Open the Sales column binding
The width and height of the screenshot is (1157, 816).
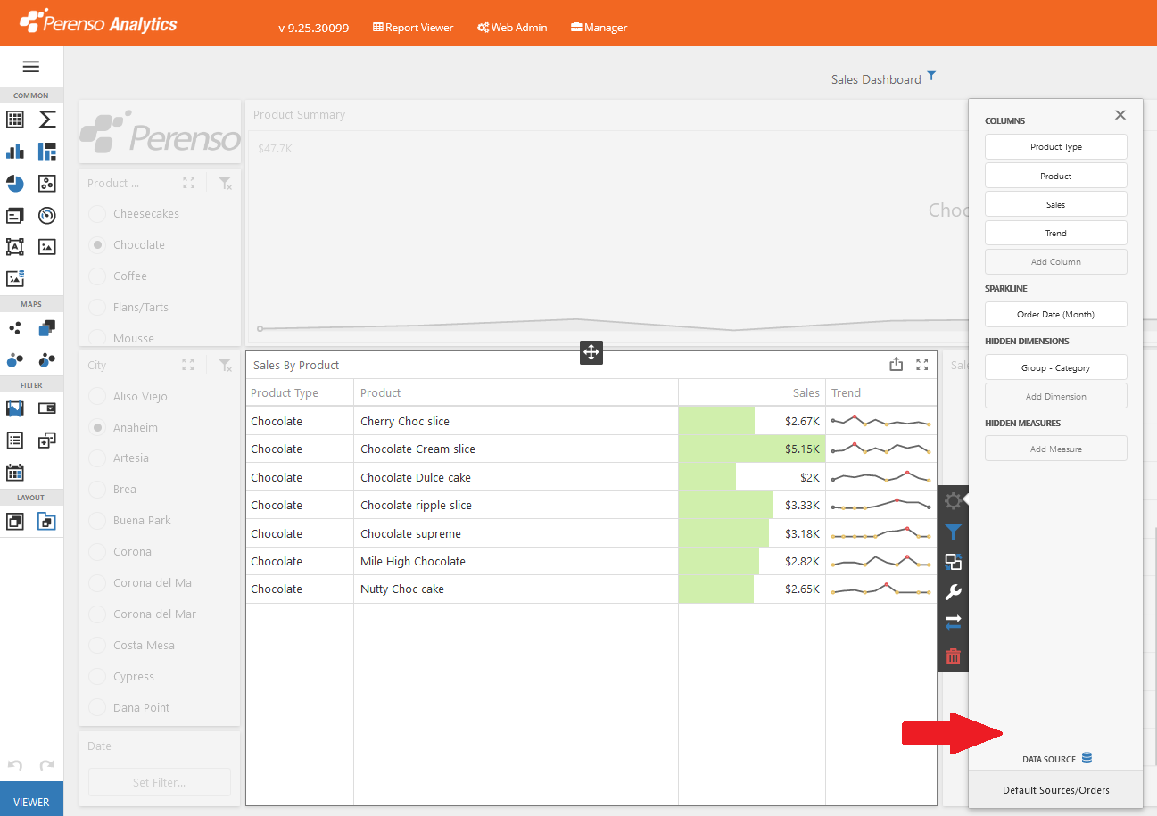(1056, 204)
